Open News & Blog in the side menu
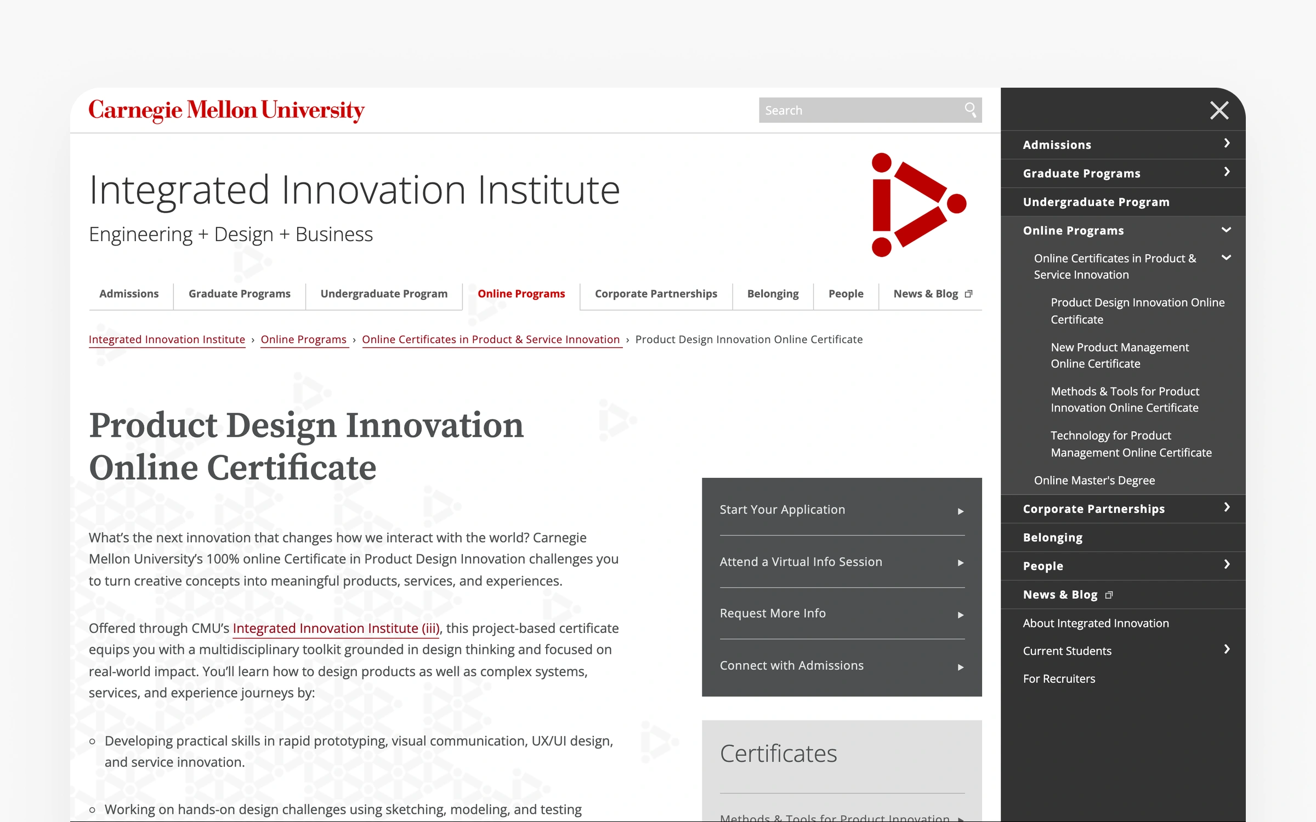The width and height of the screenshot is (1316, 822). [1060, 595]
